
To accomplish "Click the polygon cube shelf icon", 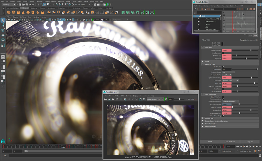I will 14,12.
